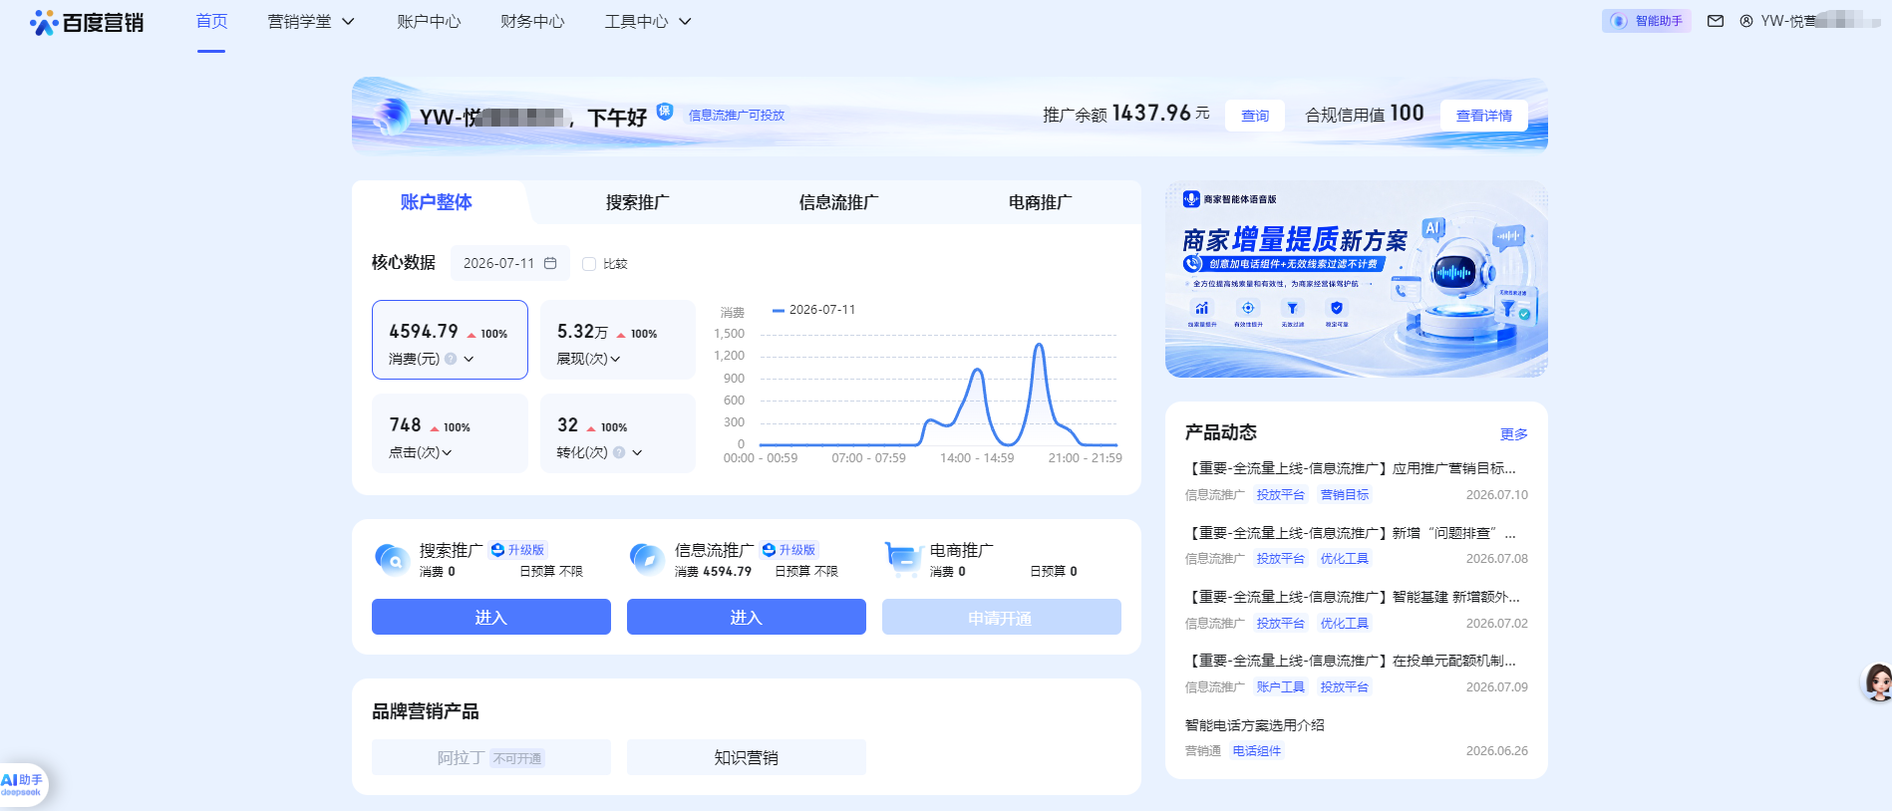Click 电话组件 tag
Viewport: 1892px width, 811px height.
tap(1257, 751)
